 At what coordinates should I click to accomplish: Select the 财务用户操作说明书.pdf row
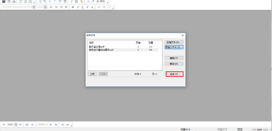click(x=123, y=50)
